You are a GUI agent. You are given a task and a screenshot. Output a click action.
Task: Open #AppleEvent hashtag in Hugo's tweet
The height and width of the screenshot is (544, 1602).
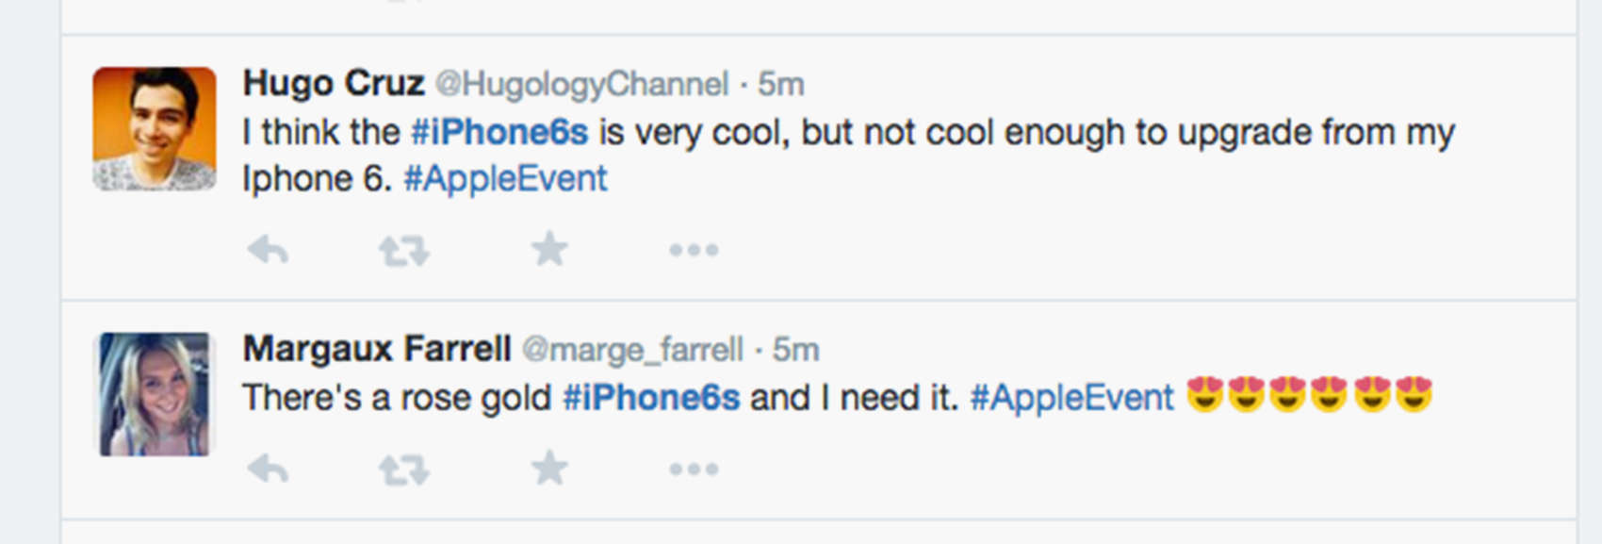(x=505, y=179)
